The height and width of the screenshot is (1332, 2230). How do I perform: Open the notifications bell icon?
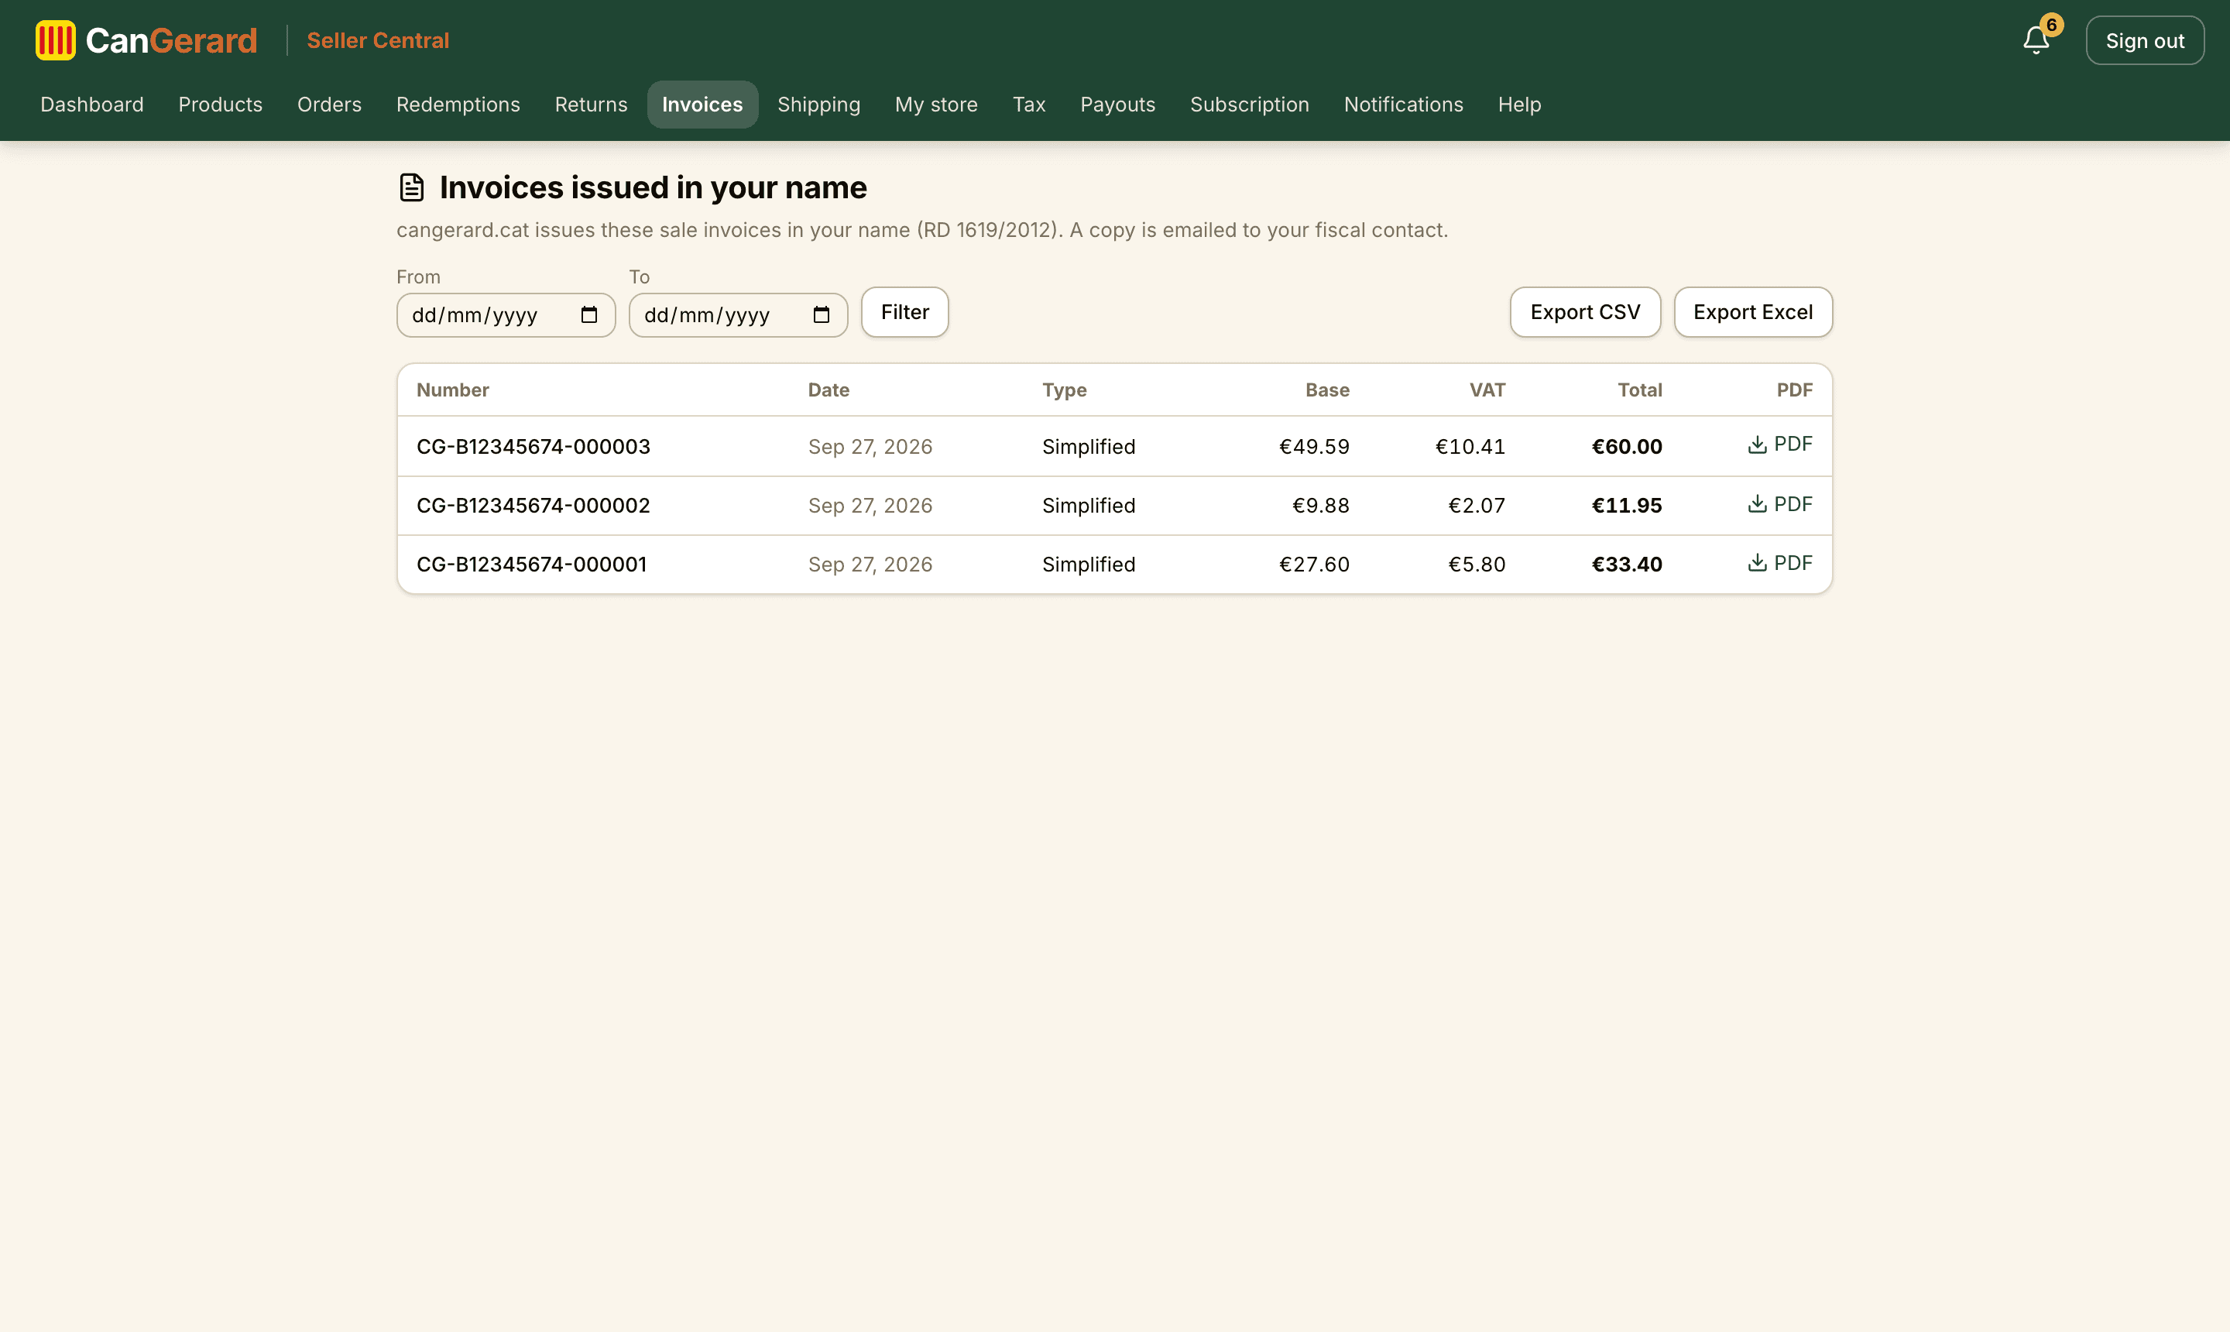click(2036, 40)
